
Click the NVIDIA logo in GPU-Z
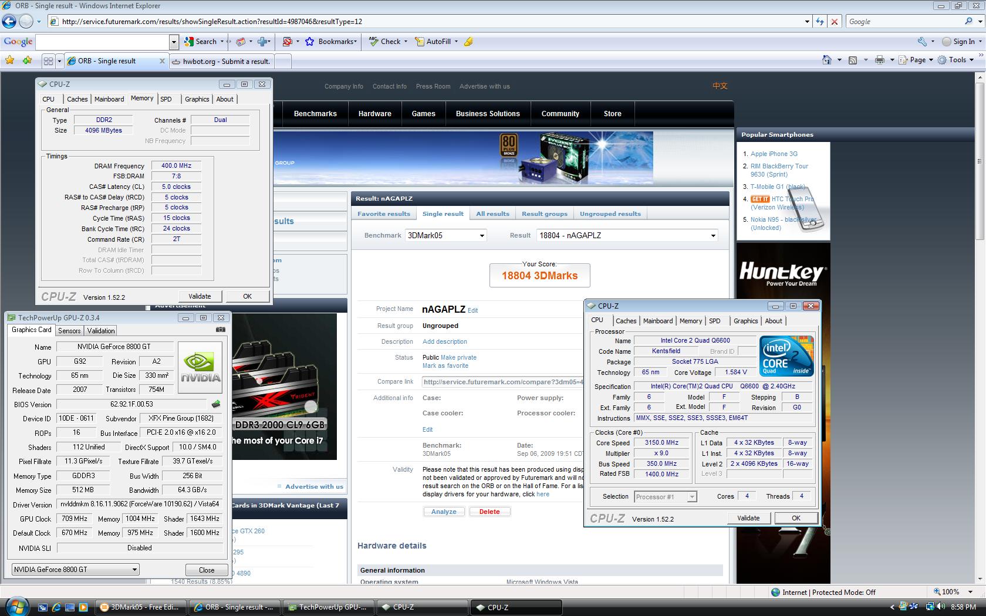(200, 367)
